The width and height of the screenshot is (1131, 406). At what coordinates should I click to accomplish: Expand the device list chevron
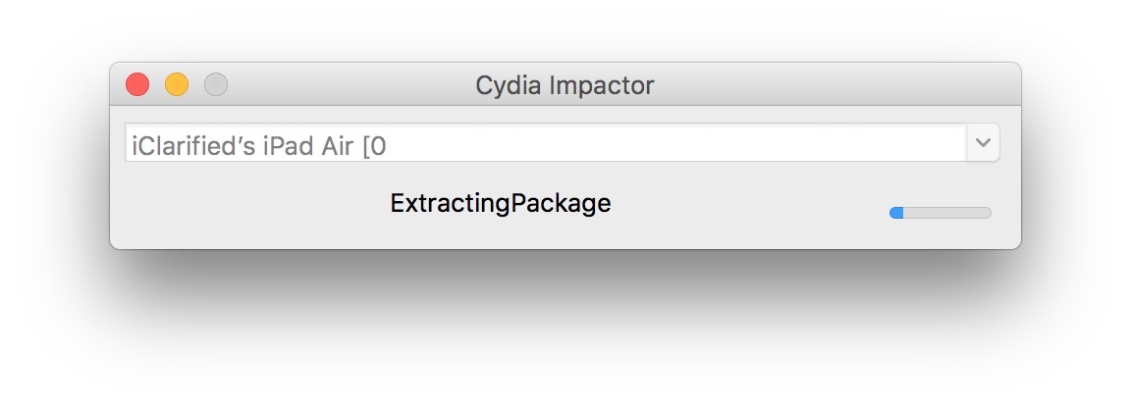[x=983, y=143]
